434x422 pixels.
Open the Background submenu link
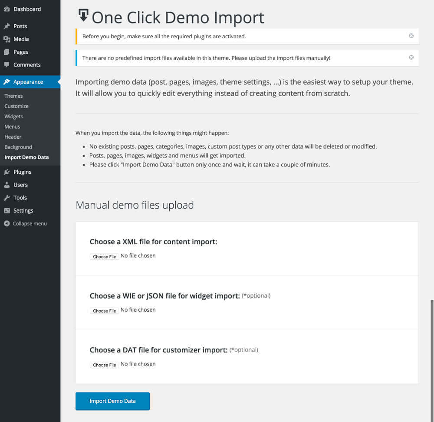coord(18,147)
